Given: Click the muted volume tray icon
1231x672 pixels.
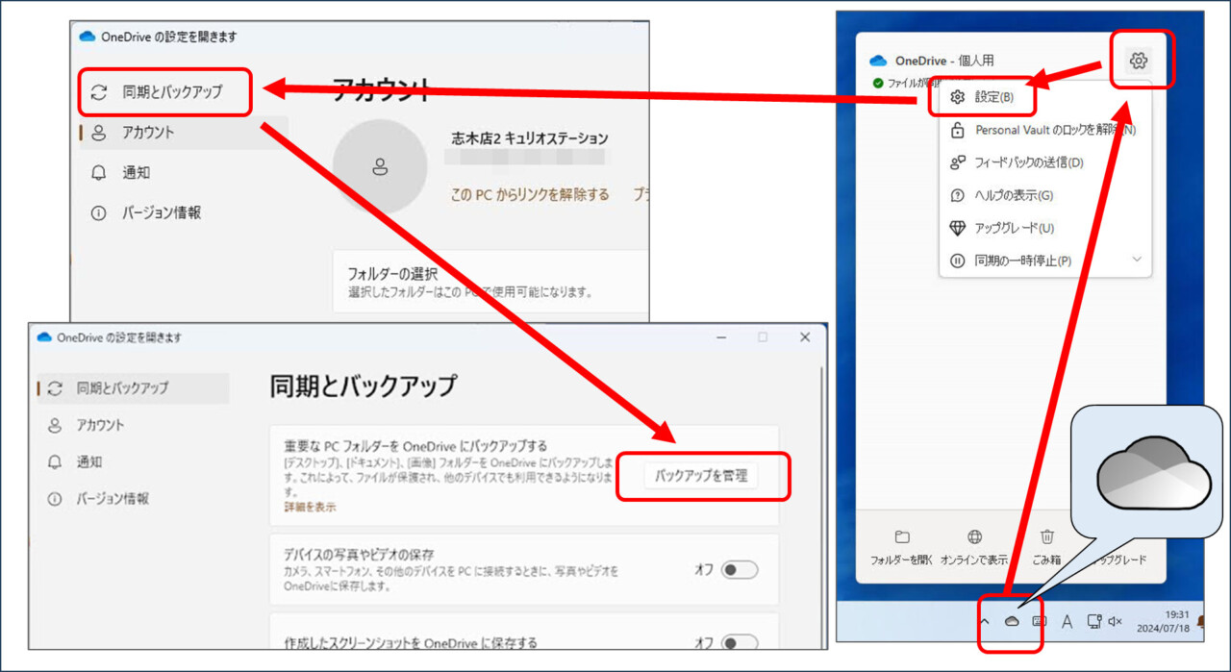Looking at the screenshot, I should tap(1116, 622).
